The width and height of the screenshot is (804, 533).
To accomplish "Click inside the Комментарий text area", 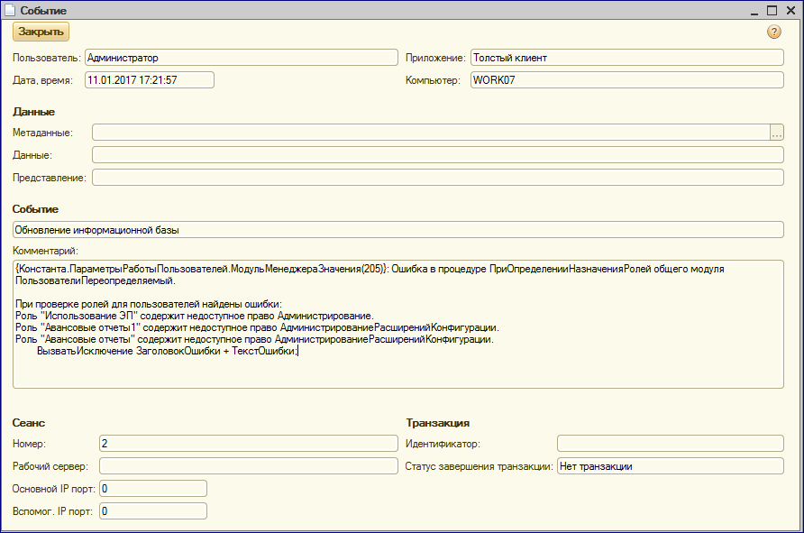I will (x=397, y=361).
